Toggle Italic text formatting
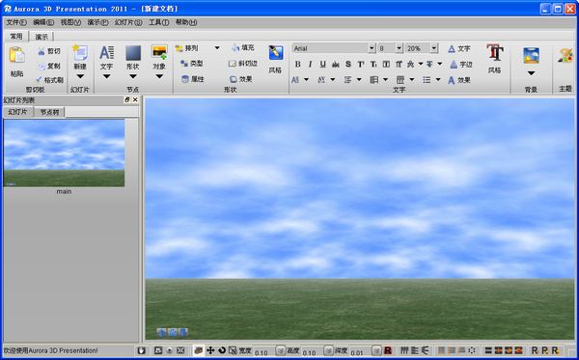The height and width of the screenshot is (360, 579). coord(310,65)
